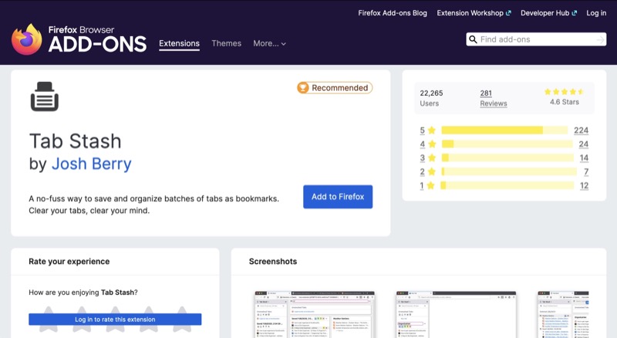This screenshot has height=338, width=617.
Task: Open the 281 Reviews link
Action: point(494,98)
